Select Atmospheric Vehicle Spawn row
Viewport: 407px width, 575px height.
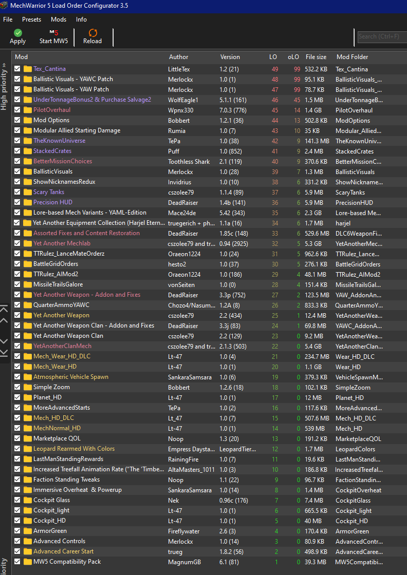click(x=209, y=377)
